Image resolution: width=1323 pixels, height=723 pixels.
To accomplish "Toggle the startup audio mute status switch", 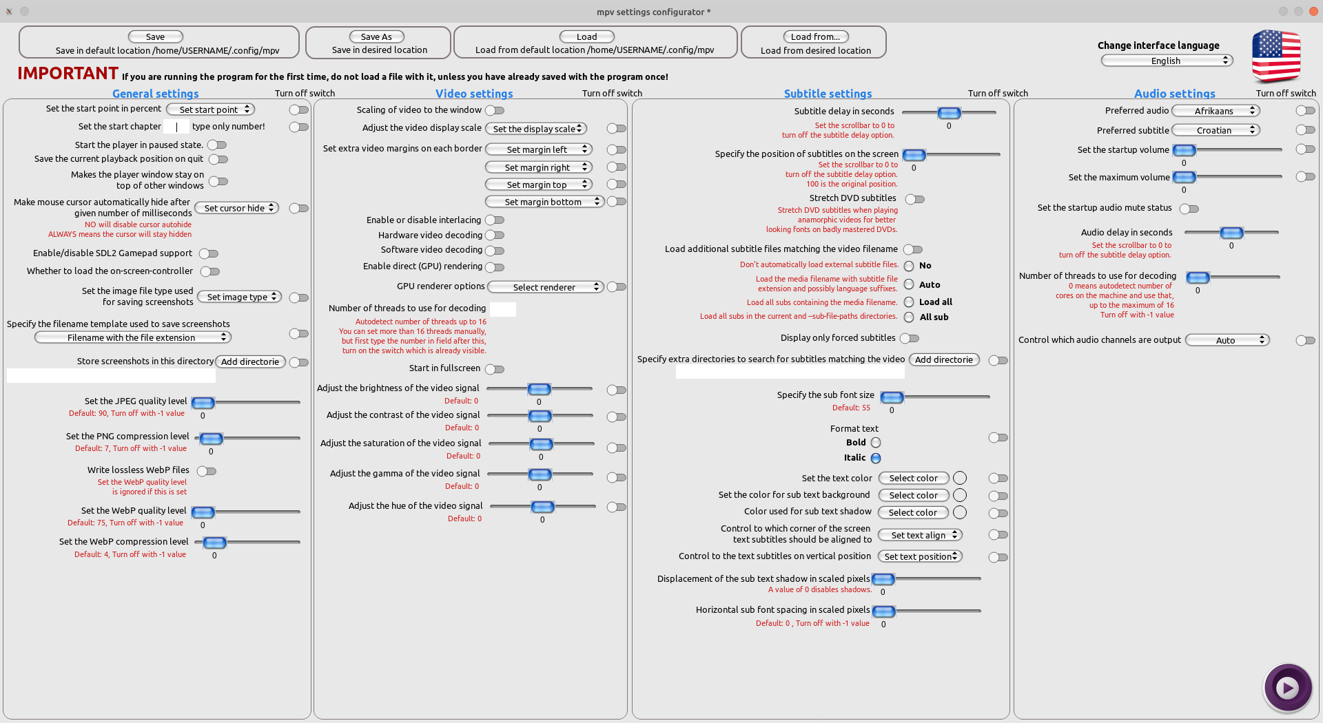I will (1189, 209).
